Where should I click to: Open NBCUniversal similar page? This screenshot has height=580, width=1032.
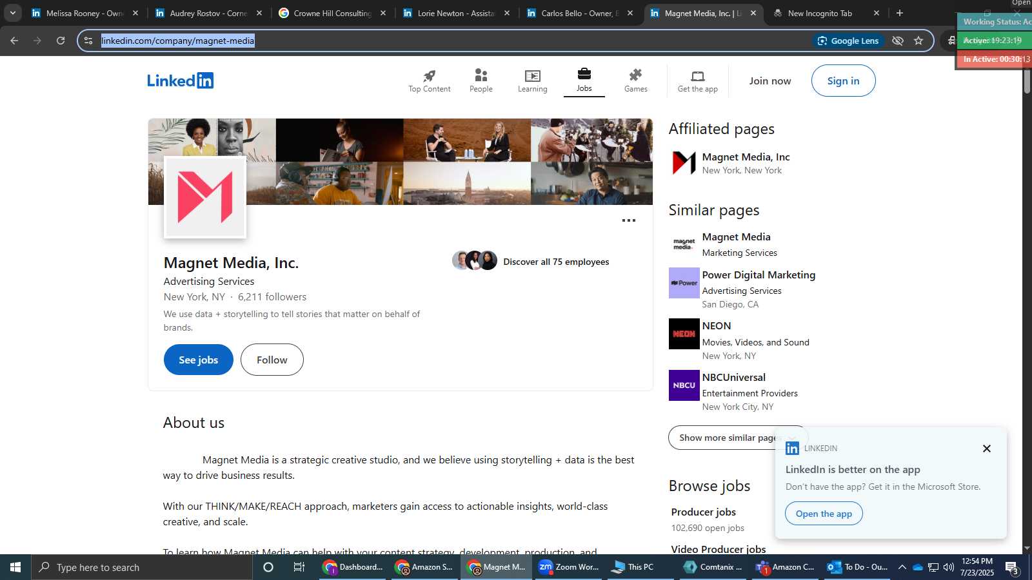733,378
